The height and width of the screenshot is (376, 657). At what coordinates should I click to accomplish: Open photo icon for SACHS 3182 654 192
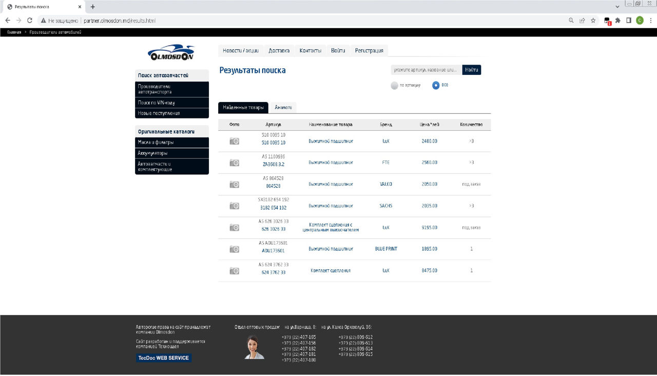[234, 206]
